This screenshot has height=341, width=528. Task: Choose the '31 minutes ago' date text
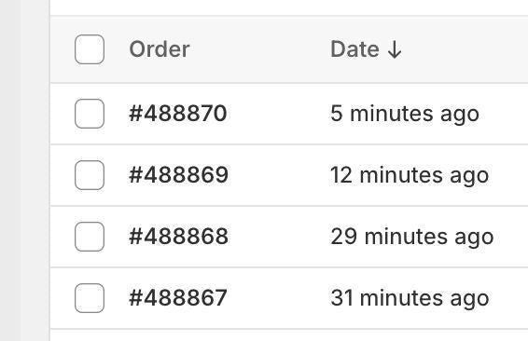tap(410, 299)
